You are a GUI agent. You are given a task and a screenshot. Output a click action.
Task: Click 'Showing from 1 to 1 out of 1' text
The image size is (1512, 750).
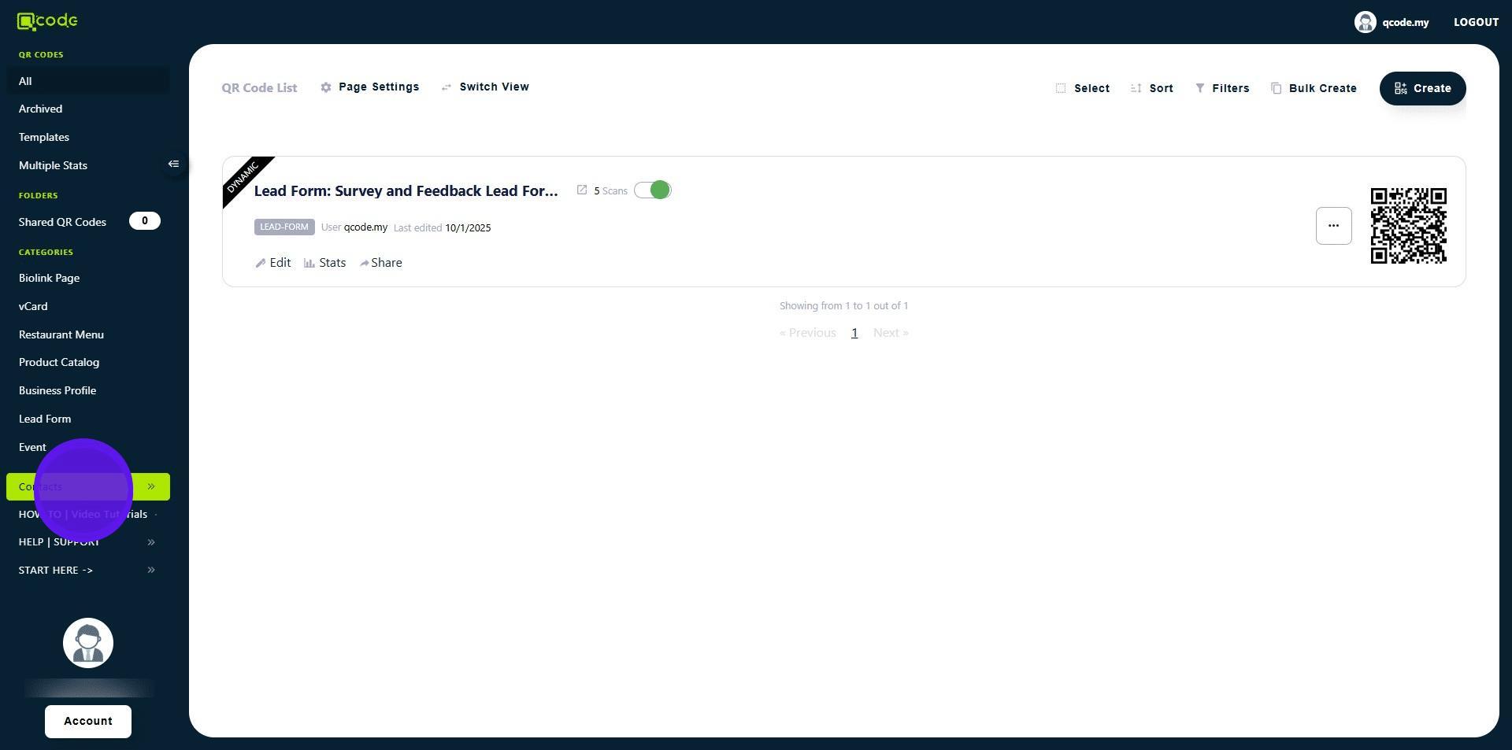click(843, 306)
